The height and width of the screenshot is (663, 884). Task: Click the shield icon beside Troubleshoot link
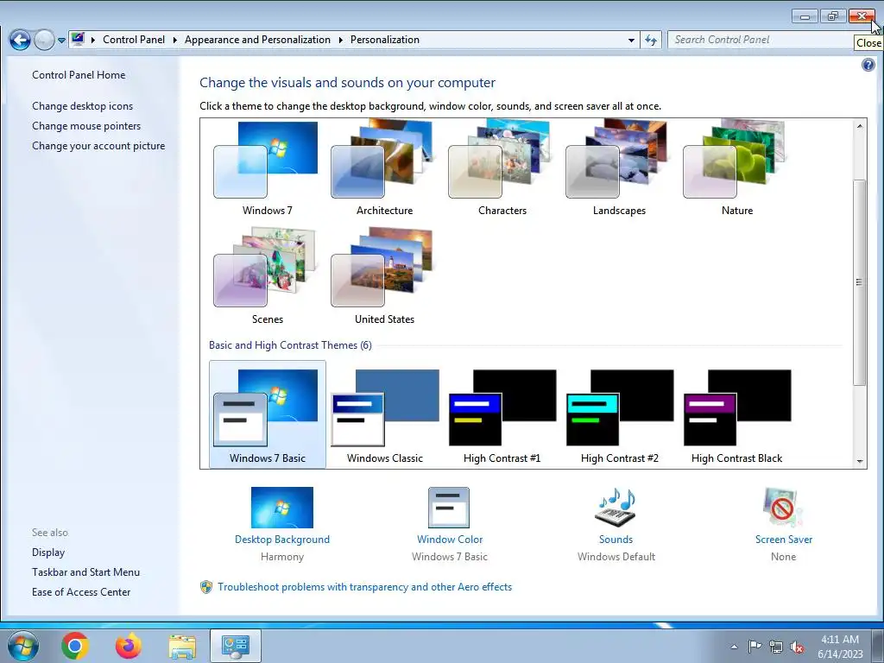(x=206, y=587)
